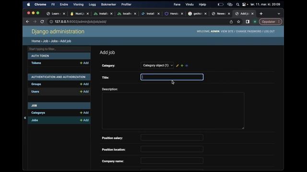
Task: Click Add next to Jobs
Action: pos(84,120)
